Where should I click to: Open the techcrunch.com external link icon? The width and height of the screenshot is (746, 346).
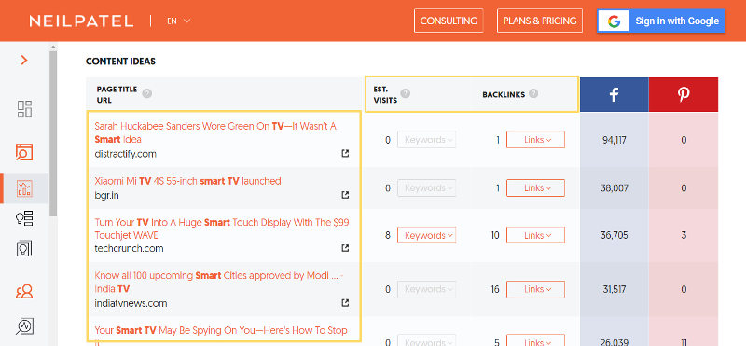click(345, 248)
